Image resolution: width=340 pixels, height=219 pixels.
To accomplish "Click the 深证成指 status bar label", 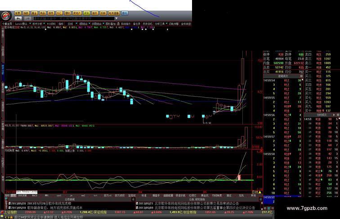I will coord(100,212).
